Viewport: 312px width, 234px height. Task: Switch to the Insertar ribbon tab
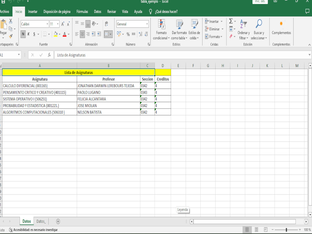click(x=33, y=12)
